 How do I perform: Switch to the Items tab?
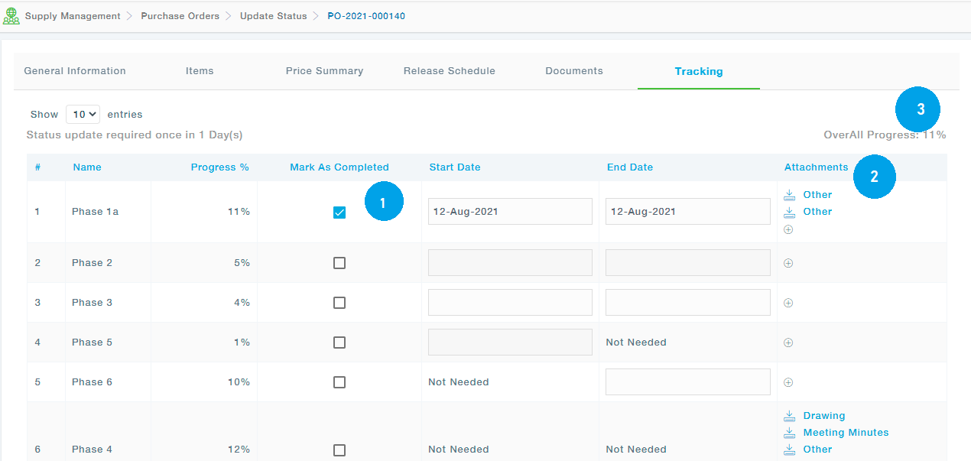[200, 71]
